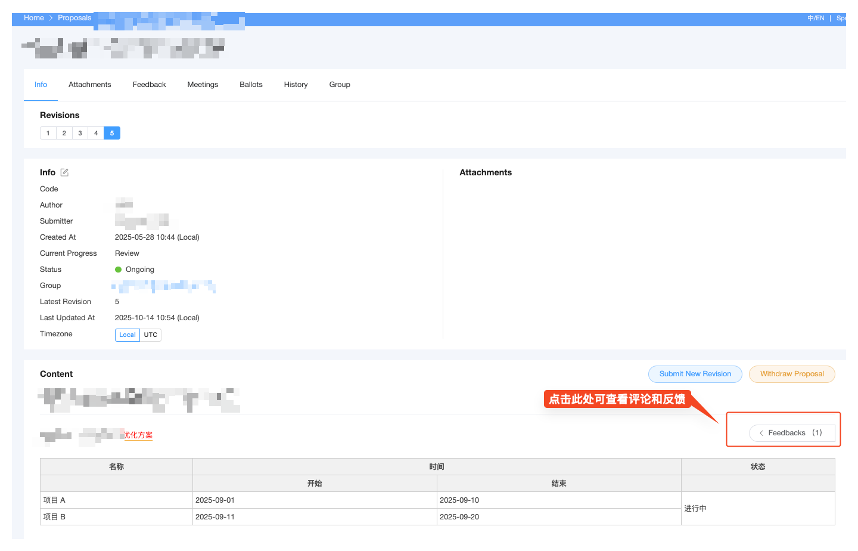Go to the Meetings tab
Viewport: 858px width, 551px height.
point(203,85)
